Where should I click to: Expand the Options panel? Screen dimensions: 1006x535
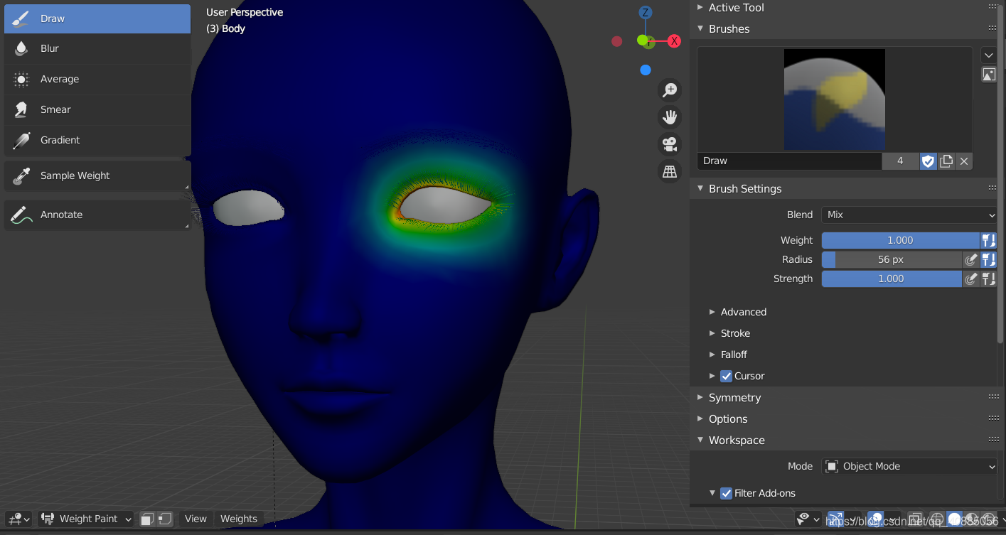click(700, 419)
